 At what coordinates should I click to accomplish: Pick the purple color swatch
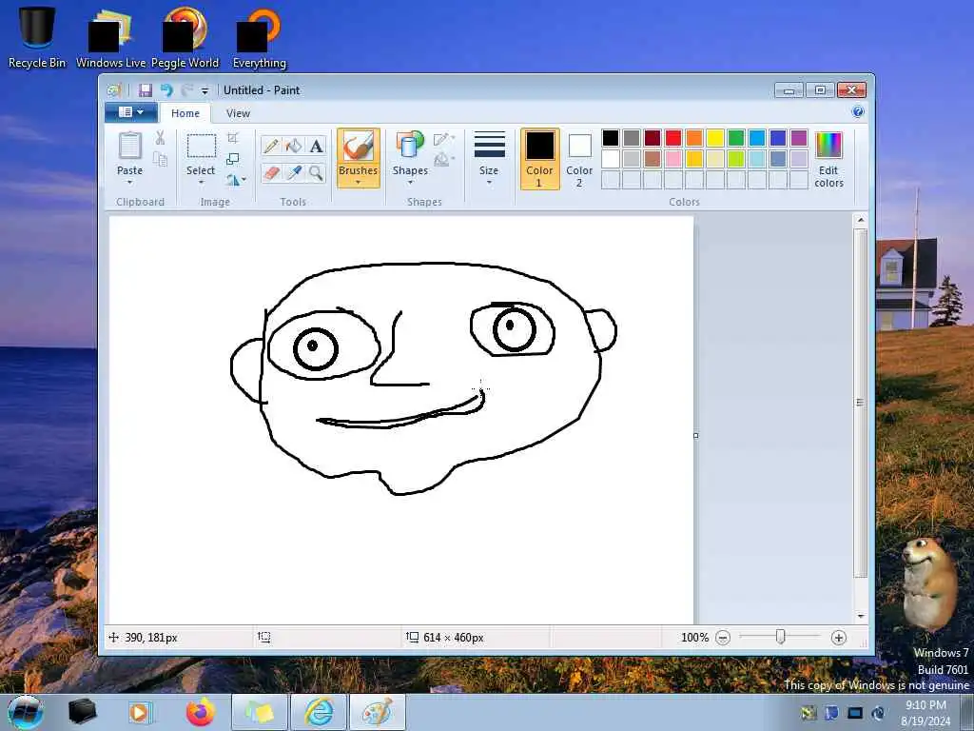tap(799, 138)
